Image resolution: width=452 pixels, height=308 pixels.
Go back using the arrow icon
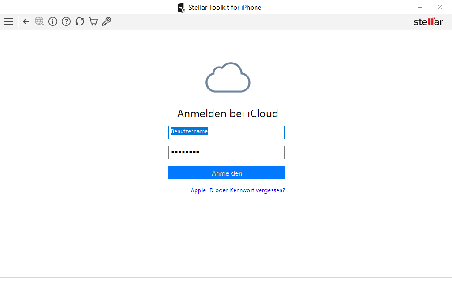pos(26,21)
